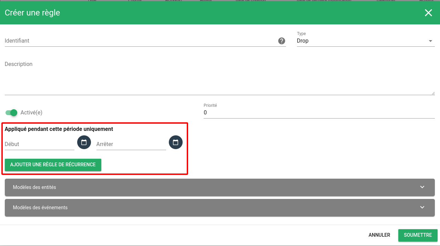
Task: Click chevron on Modèles des événements row
Action: [422, 208]
